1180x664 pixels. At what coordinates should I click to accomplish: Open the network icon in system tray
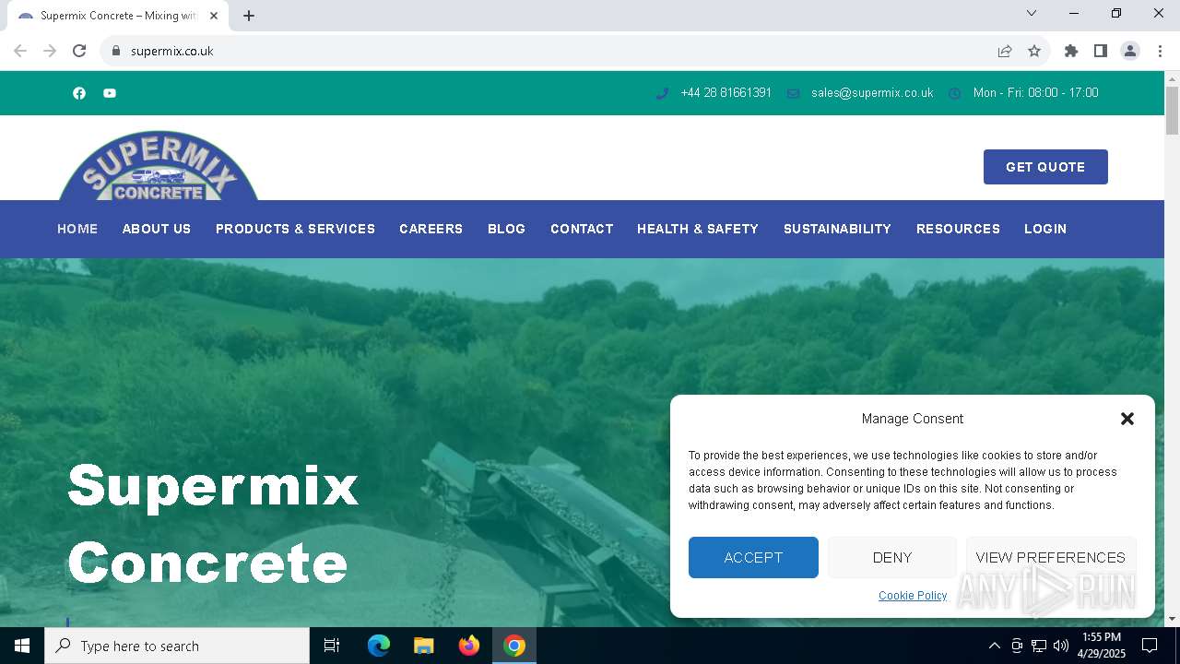(x=1039, y=646)
